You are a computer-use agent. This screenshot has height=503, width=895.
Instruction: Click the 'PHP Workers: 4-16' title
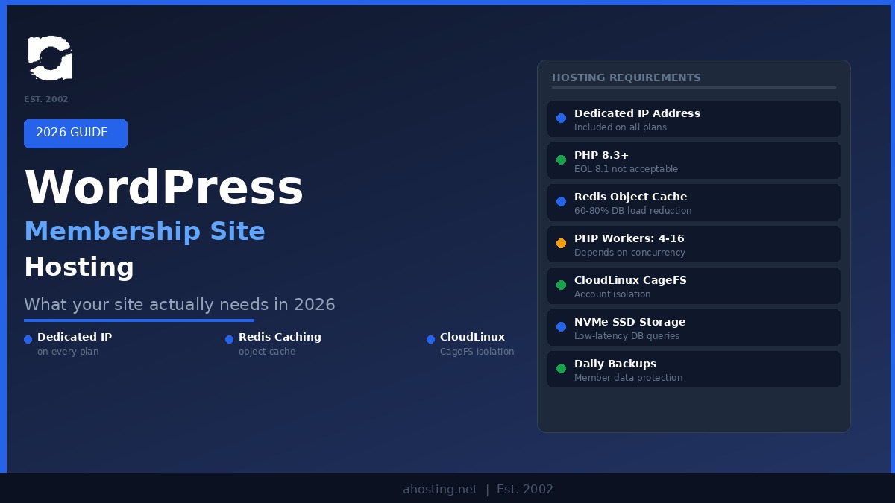[629, 238]
